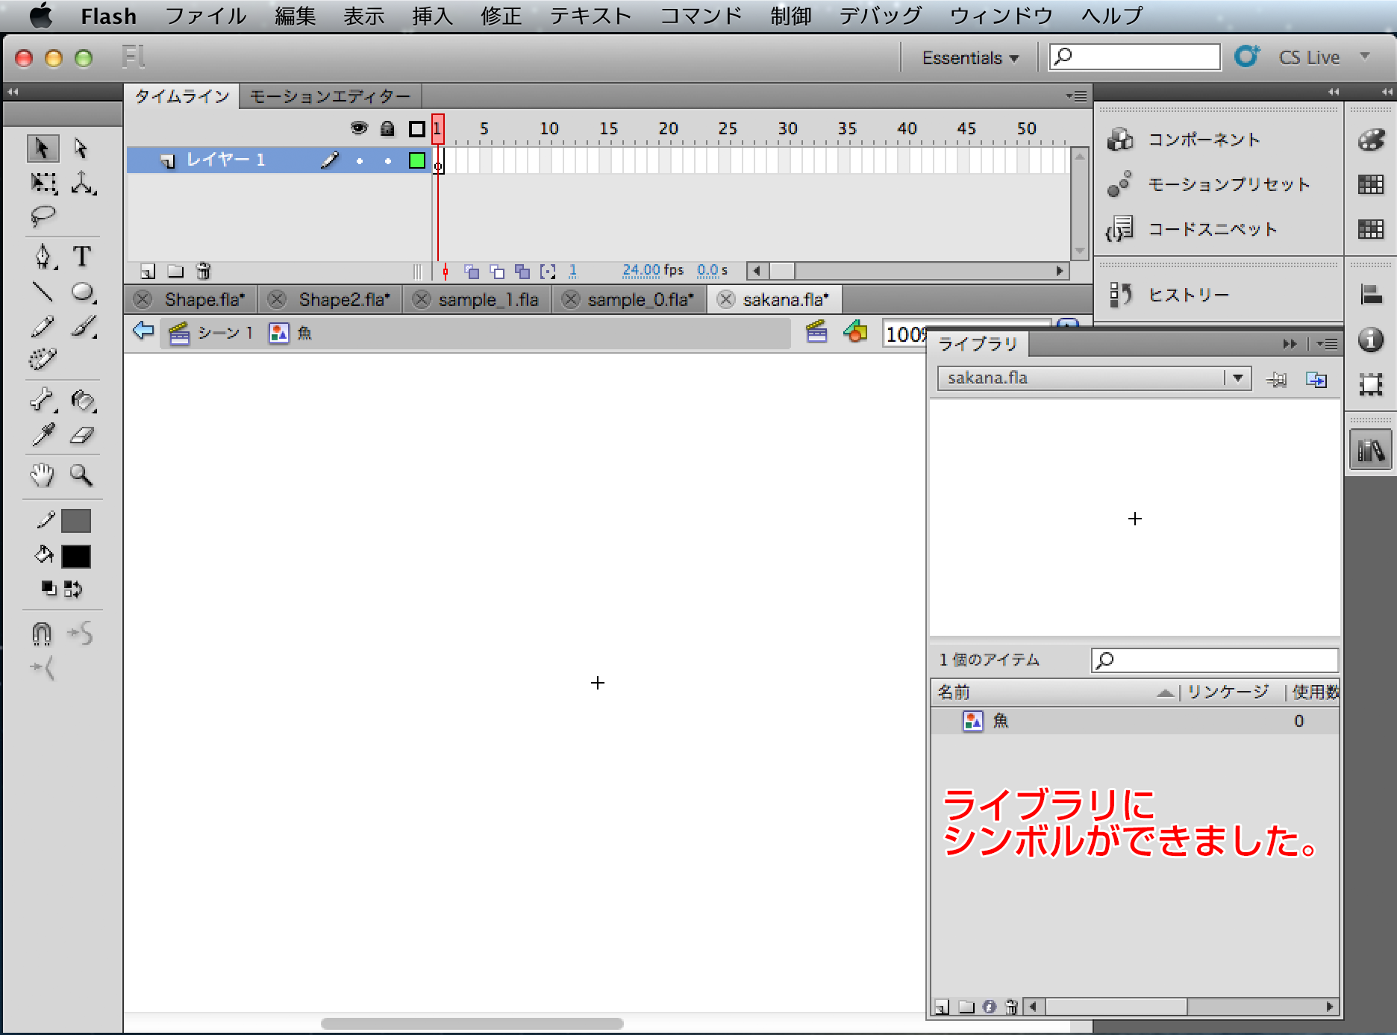This screenshot has width=1397, height=1035.
Task: Select the Lasso tool
Action: 43,216
